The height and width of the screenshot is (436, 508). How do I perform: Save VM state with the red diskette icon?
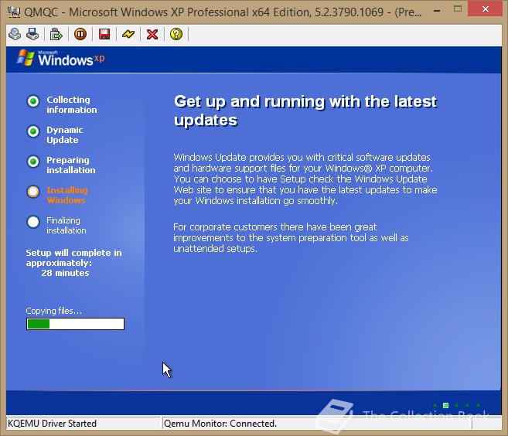(104, 34)
